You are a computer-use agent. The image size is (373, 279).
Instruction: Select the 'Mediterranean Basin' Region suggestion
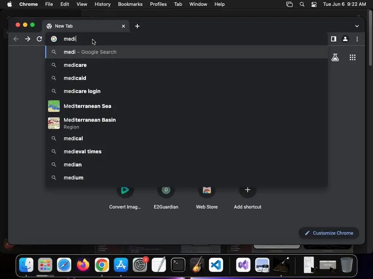coord(187,123)
